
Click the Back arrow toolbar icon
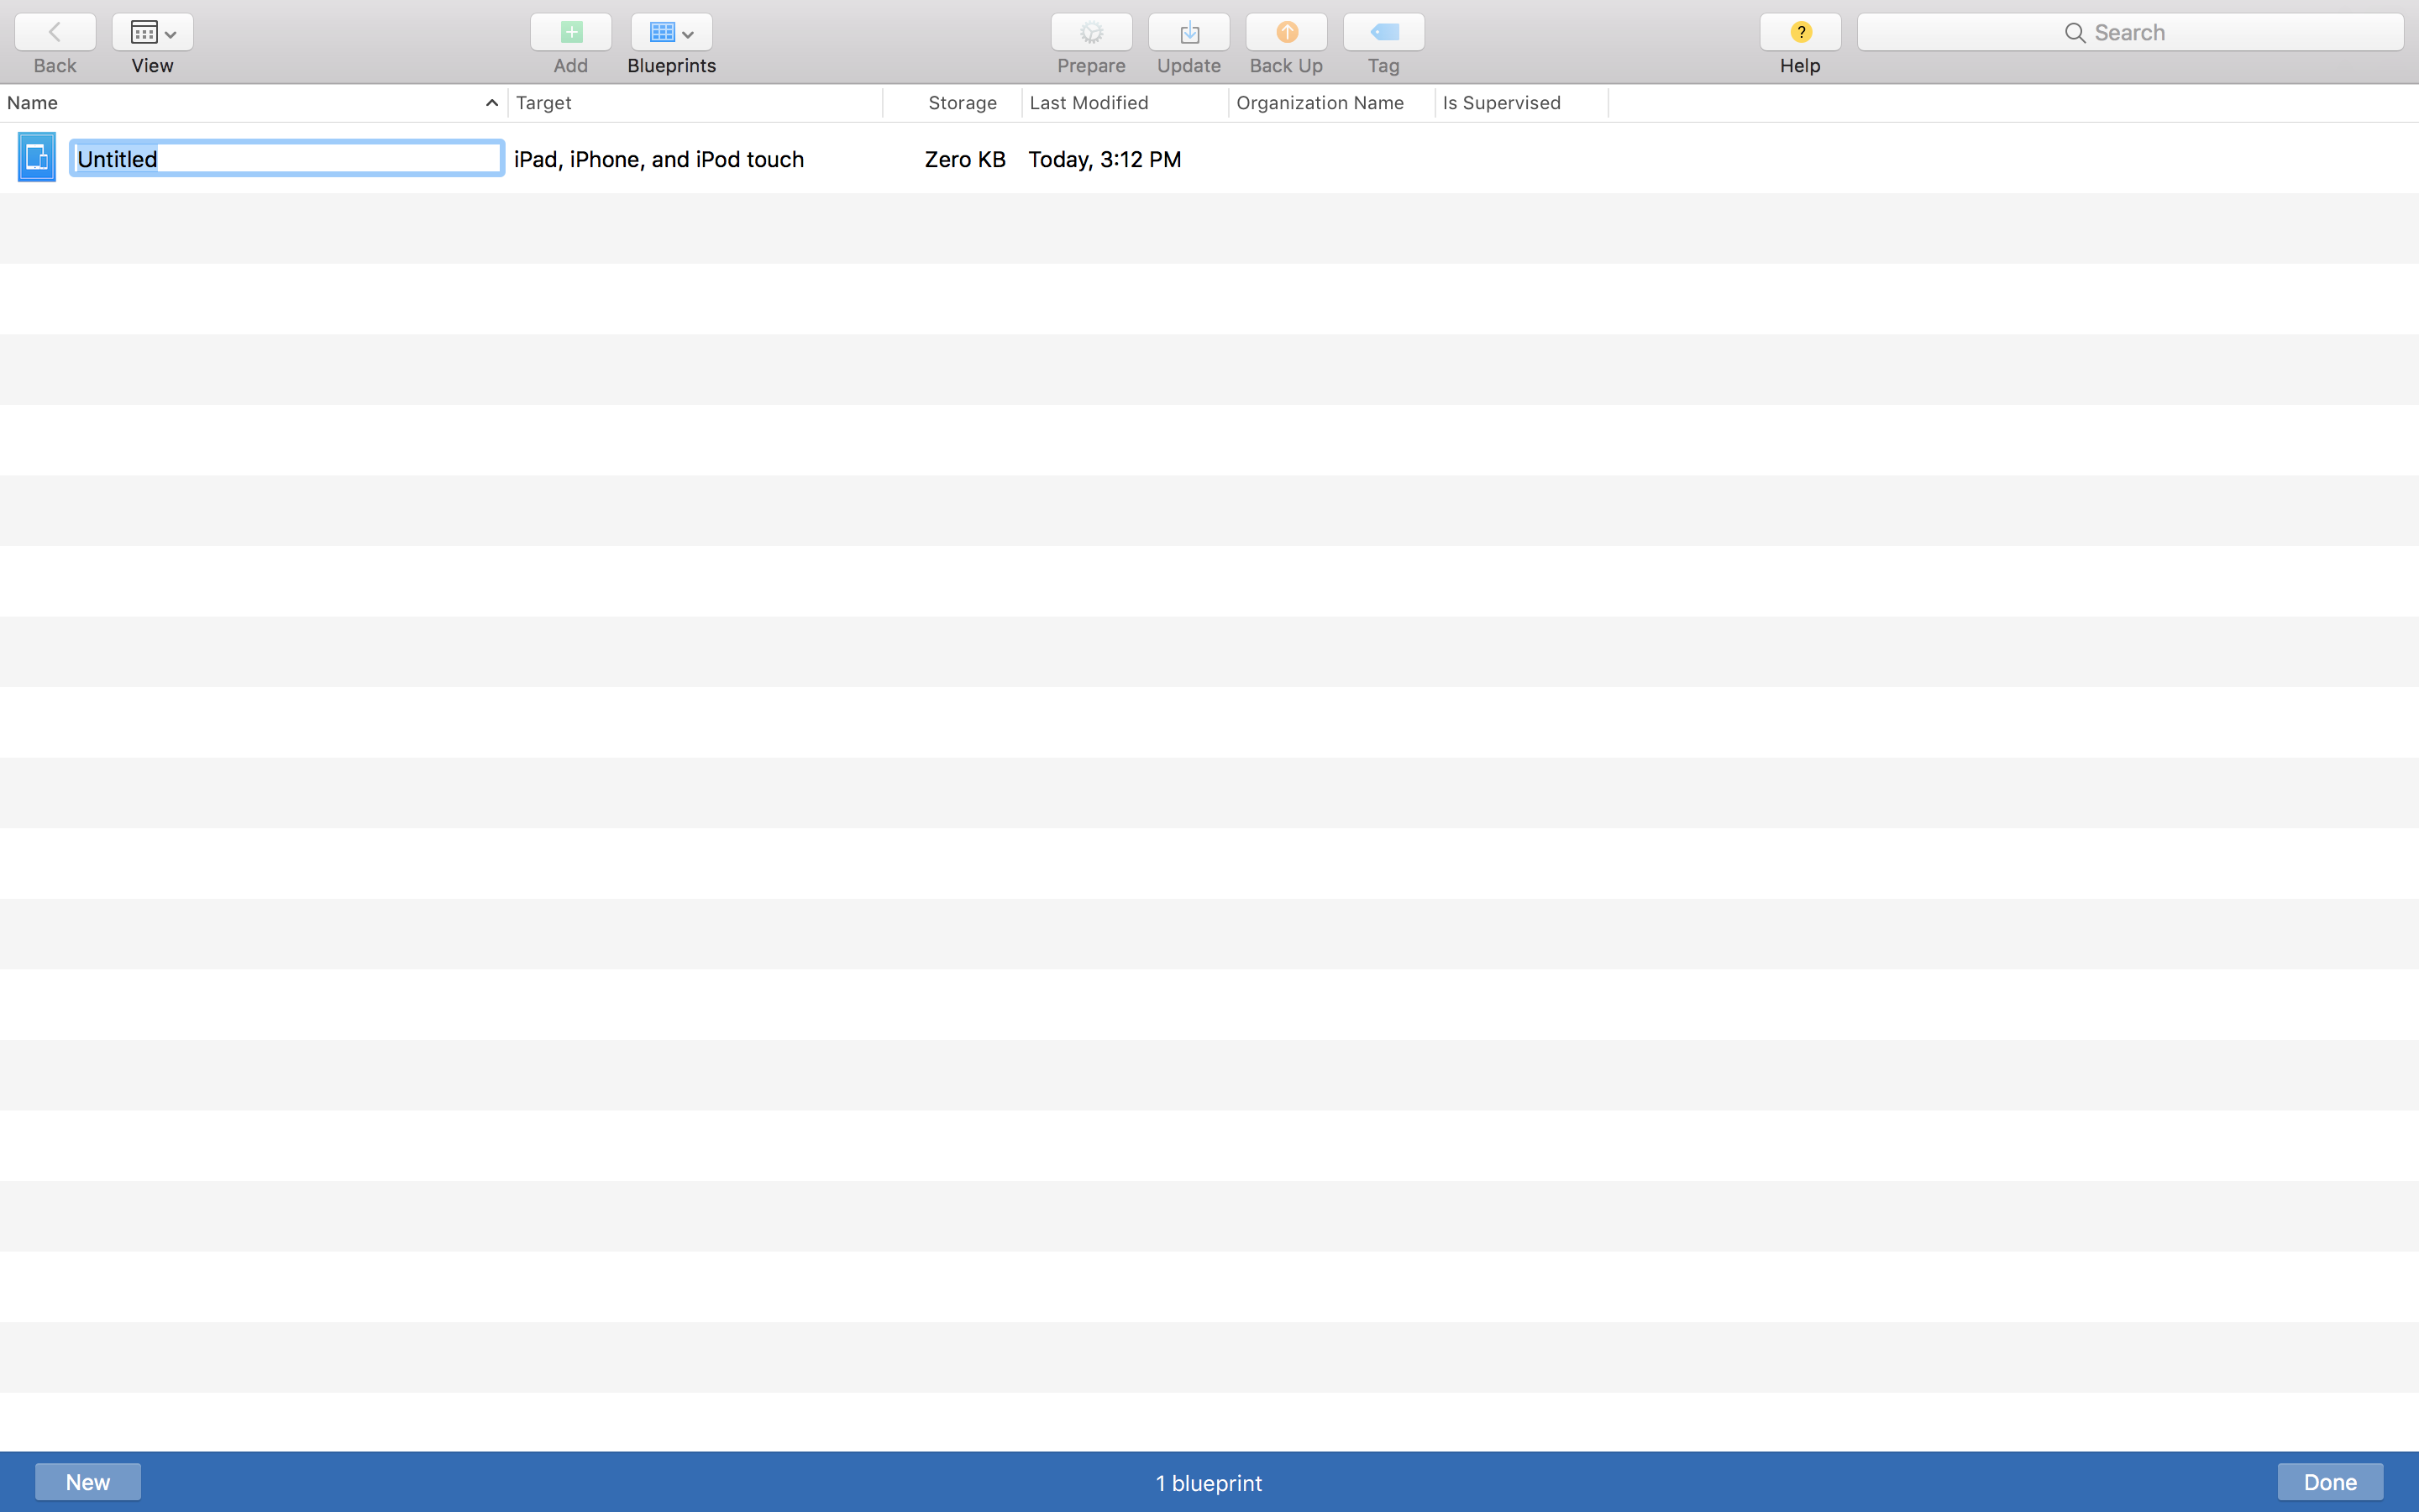click(55, 32)
